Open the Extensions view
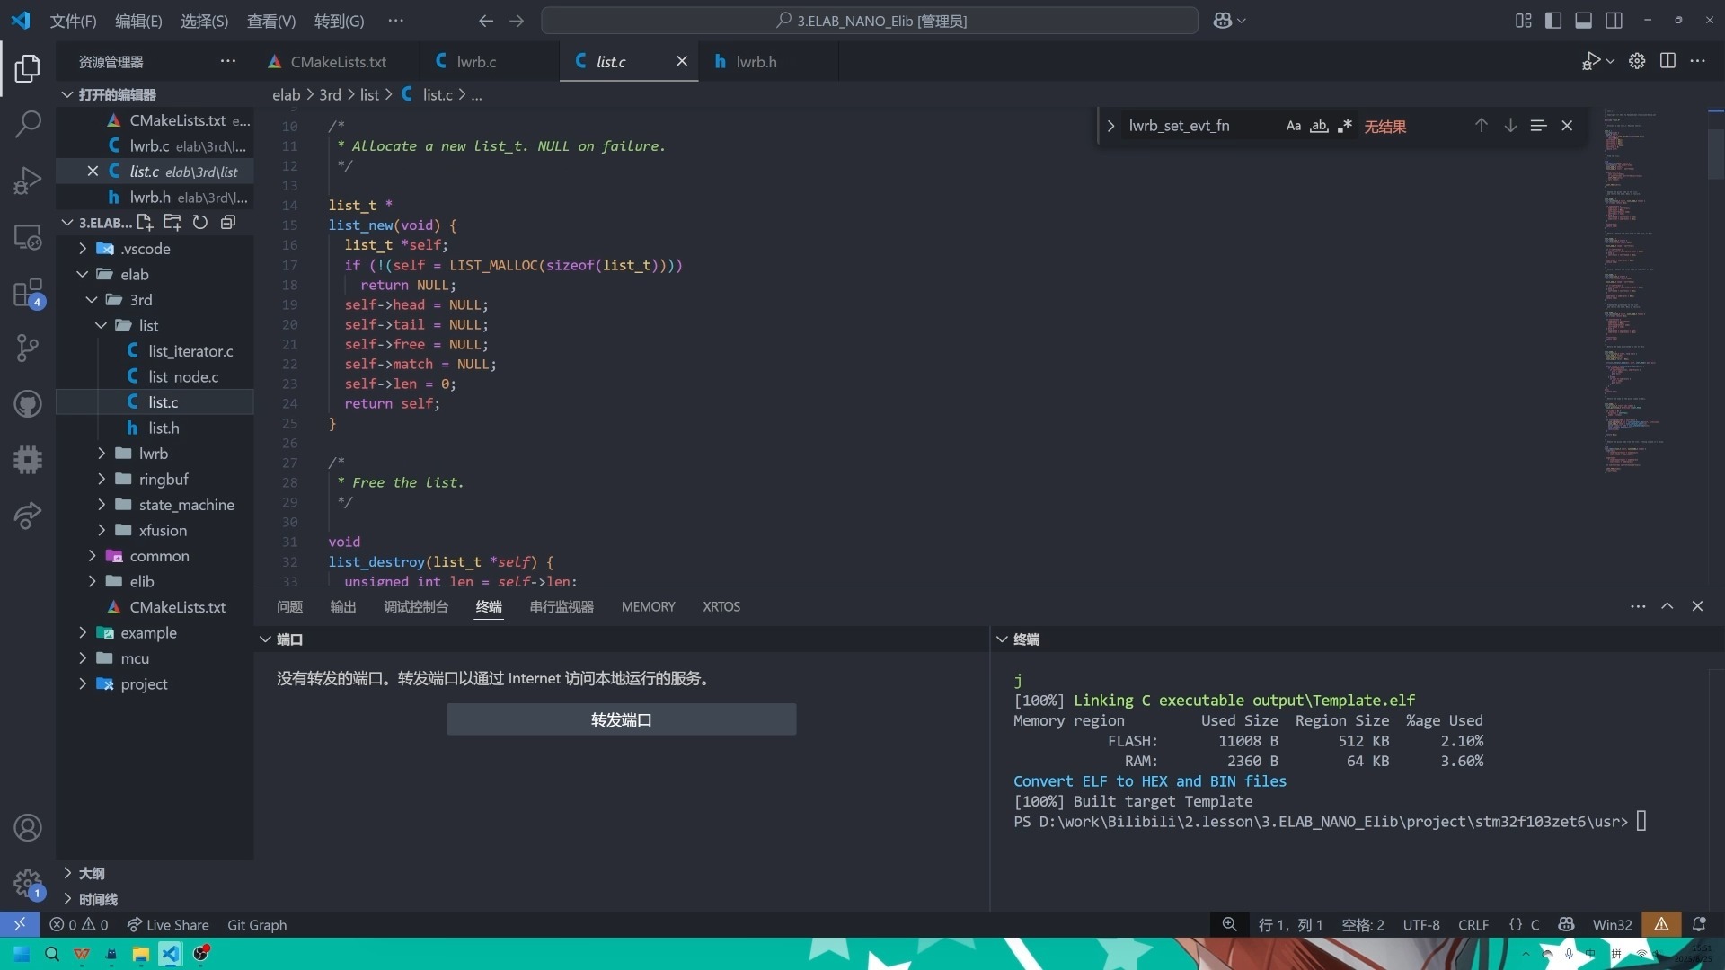Image resolution: width=1725 pixels, height=970 pixels. click(28, 293)
